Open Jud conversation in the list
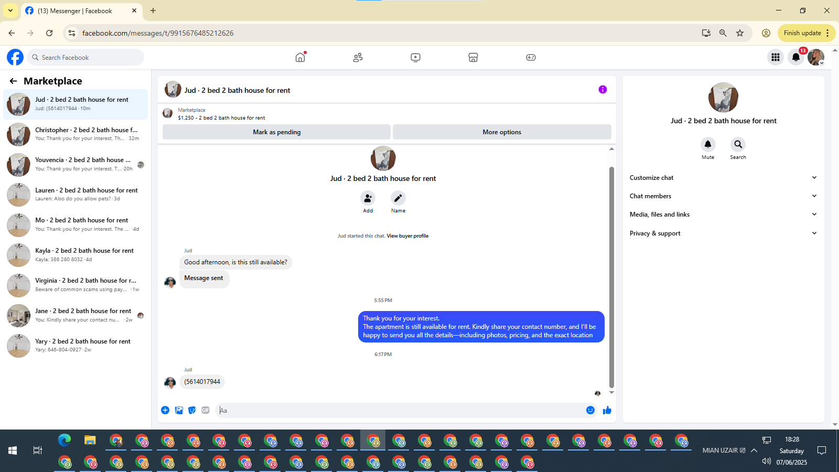Viewport: 839px width, 472px height. coord(76,104)
